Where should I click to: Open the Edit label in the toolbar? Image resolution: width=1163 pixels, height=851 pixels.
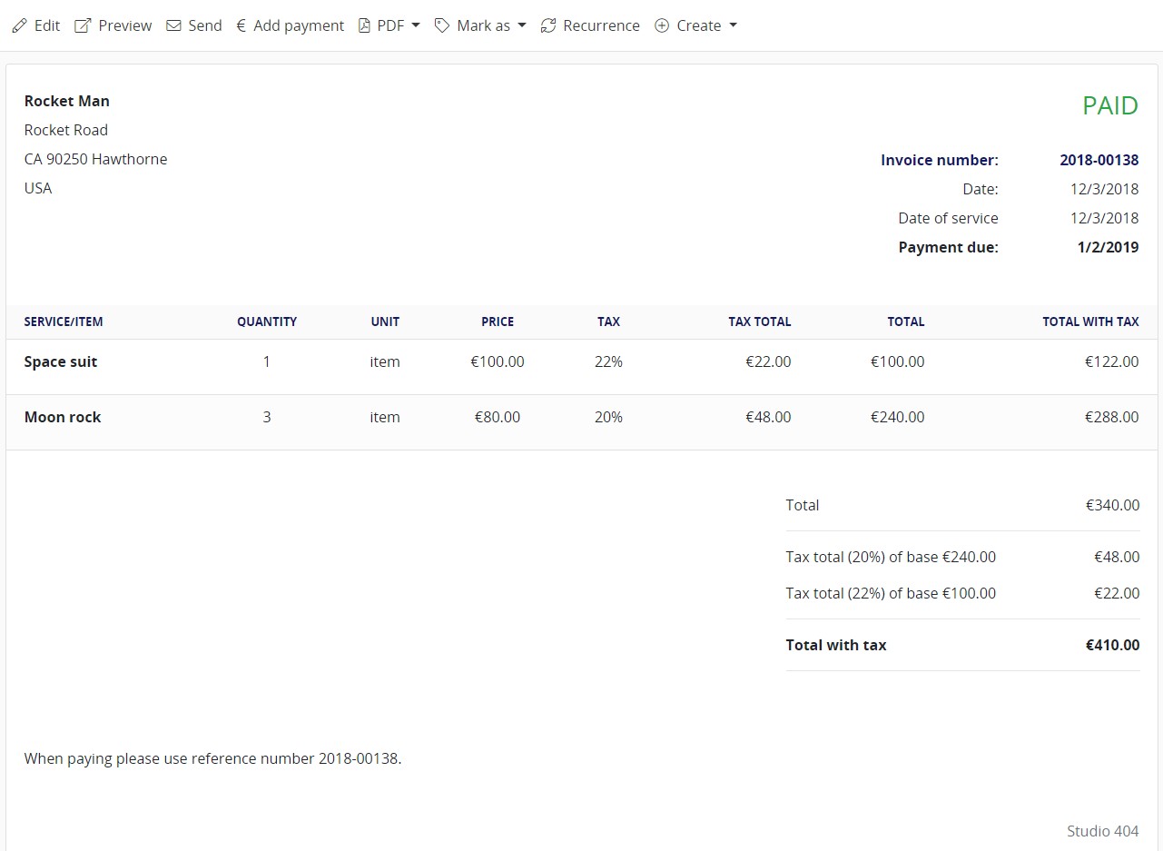(x=47, y=25)
